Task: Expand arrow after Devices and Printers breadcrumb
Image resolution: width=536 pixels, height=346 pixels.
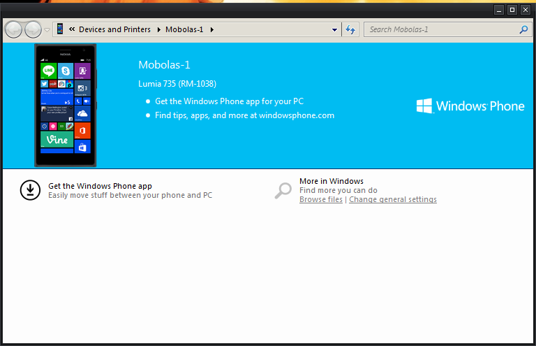Action: click(x=159, y=30)
